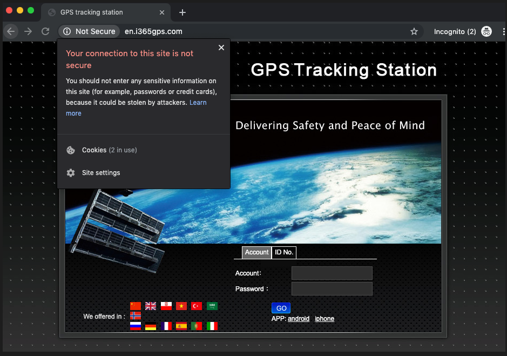Click the gear icon beside Site settings
The image size is (507, 356).
[71, 173]
